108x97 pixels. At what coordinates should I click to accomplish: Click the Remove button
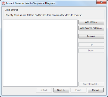(91, 36)
